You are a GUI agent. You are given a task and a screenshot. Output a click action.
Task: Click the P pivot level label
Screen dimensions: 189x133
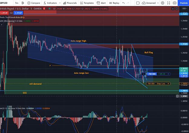50,66
